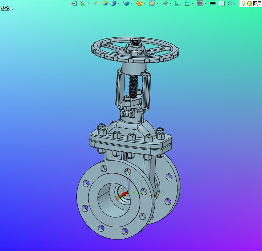Click the dimension measure icon
Screen dimensions: 262x251
[x=187, y=3]
